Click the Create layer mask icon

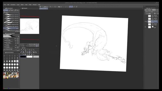tap(155, 13)
